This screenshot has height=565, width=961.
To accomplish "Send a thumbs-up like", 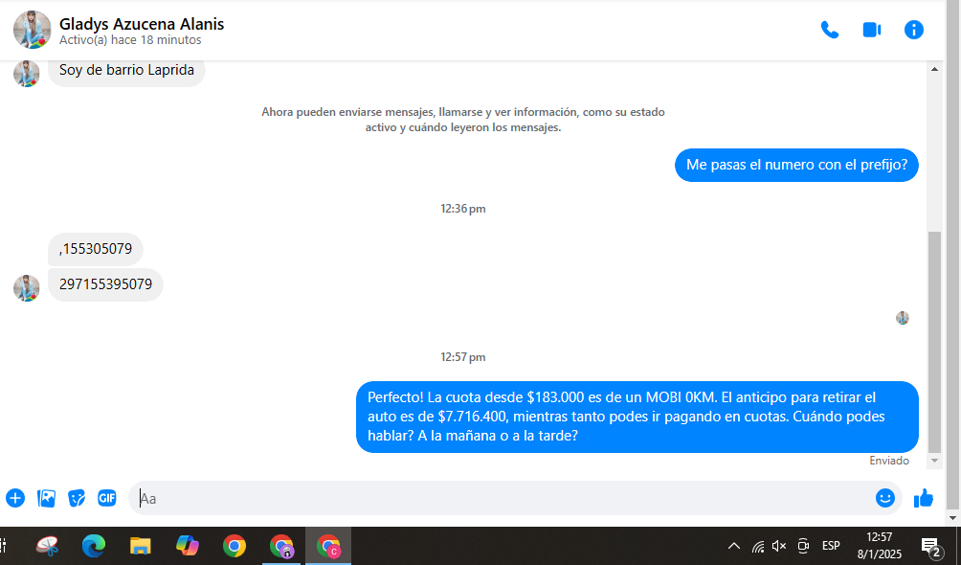I will (x=923, y=498).
